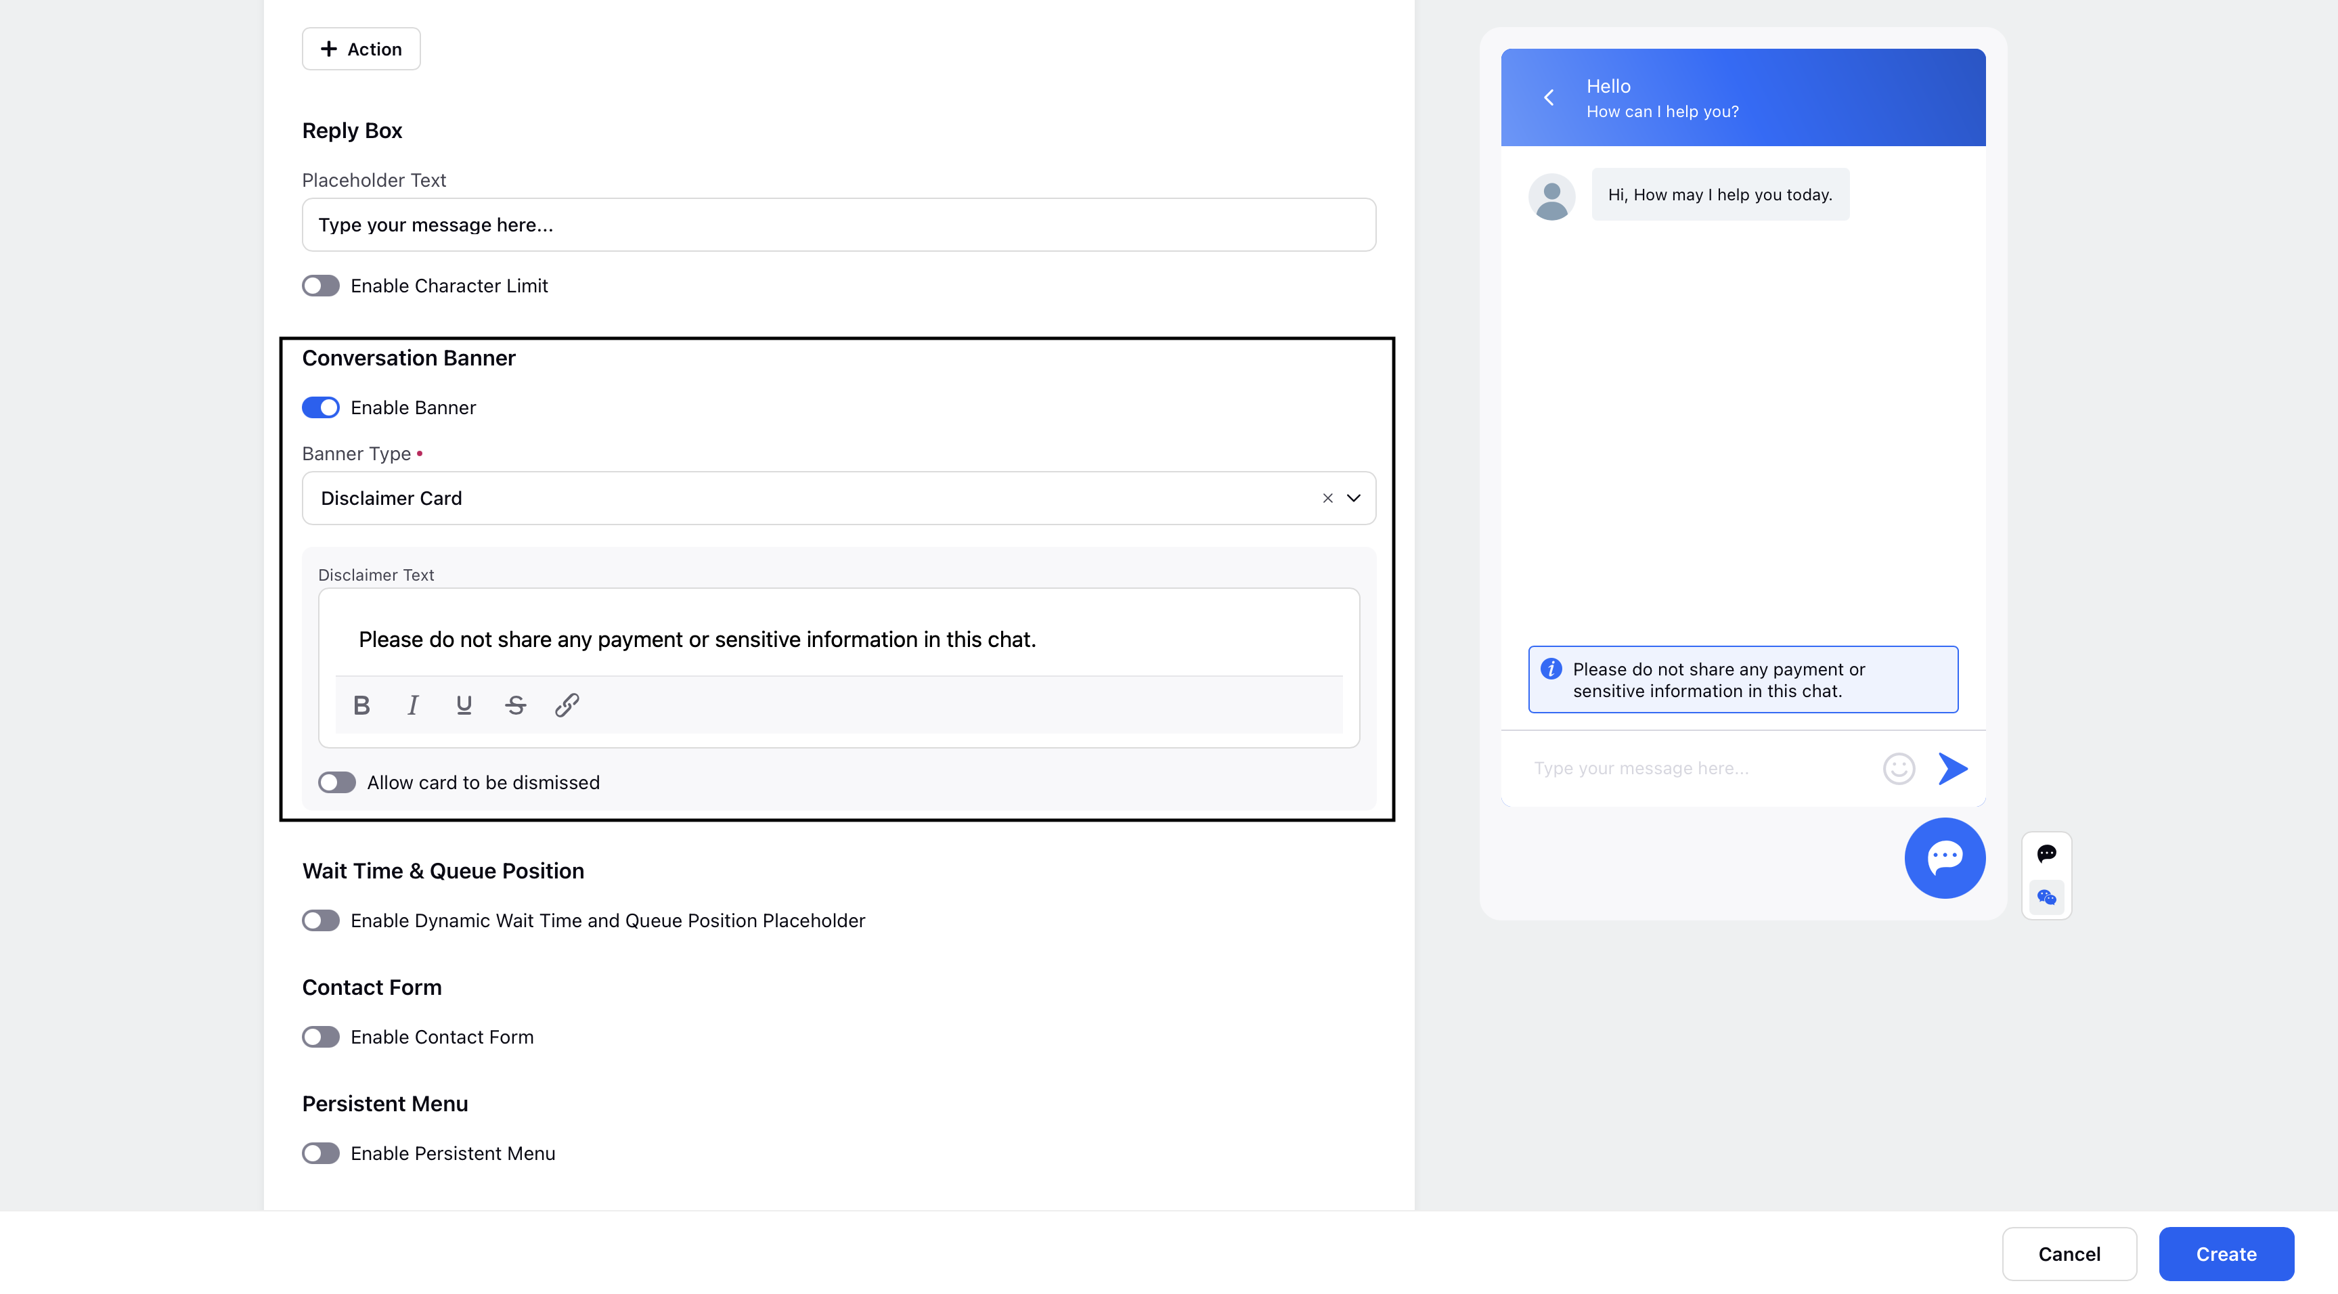Click info icon in disclaimer banner
2338x1294 pixels.
[1551, 669]
